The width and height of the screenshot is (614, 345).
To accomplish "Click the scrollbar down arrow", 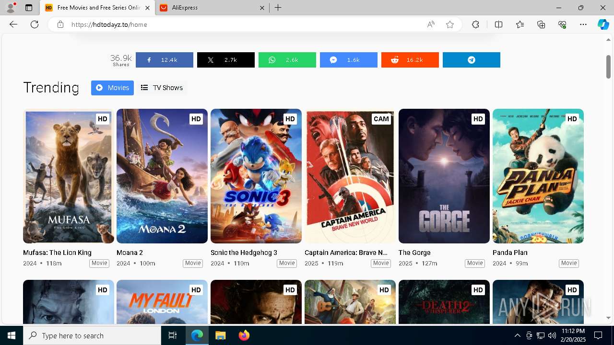I will click(608, 318).
